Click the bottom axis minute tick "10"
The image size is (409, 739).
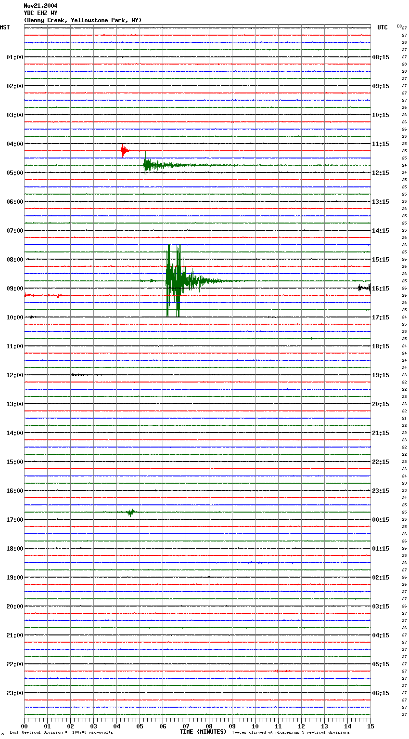coord(255,726)
